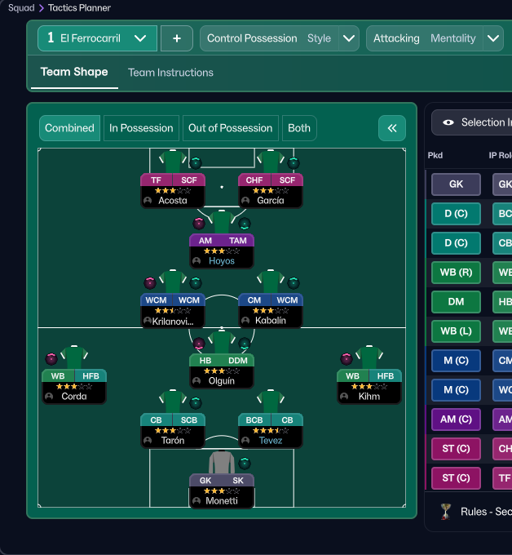Open the El Ferrocarril tactic dropdown
Viewport: 512px width, 555px height.
(x=97, y=38)
